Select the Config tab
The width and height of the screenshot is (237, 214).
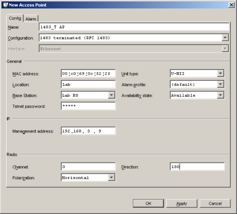15,18
